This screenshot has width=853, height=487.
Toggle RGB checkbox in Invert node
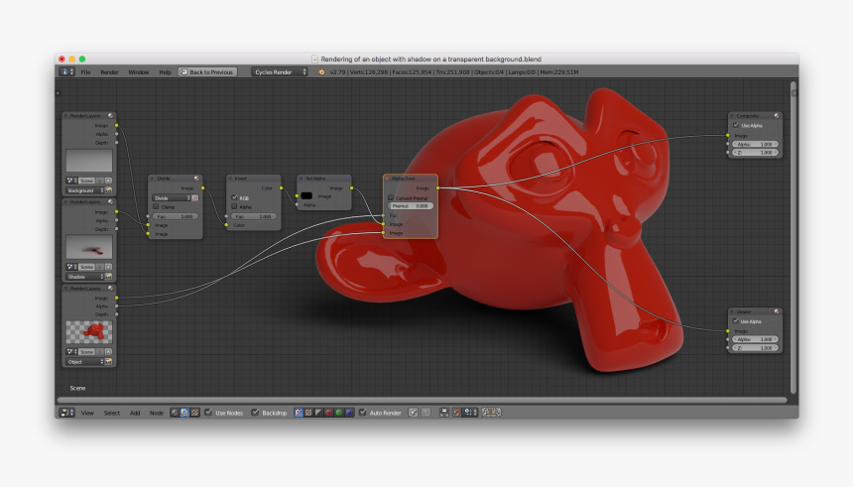(x=234, y=197)
